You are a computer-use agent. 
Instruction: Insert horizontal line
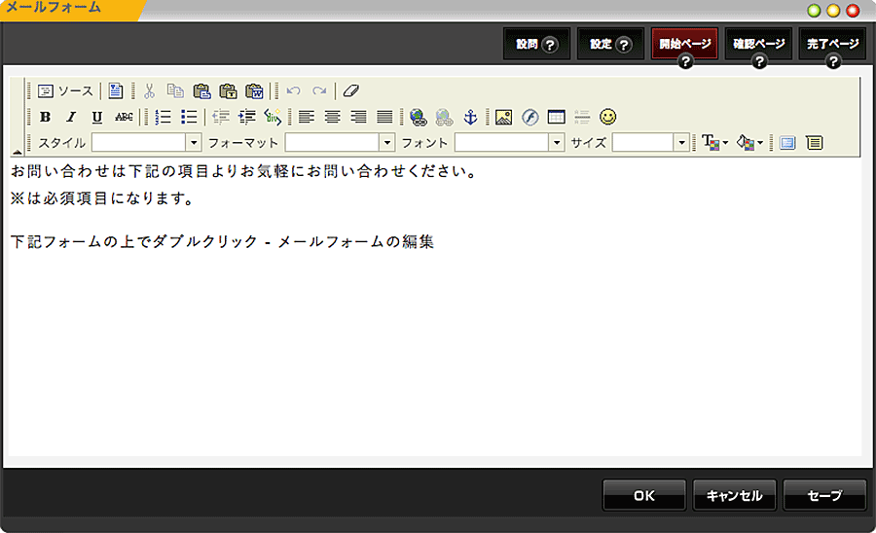[x=582, y=117]
